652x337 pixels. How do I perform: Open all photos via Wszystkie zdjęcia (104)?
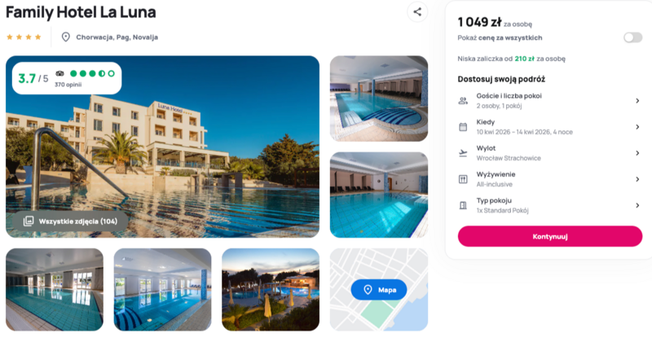point(70,221)
